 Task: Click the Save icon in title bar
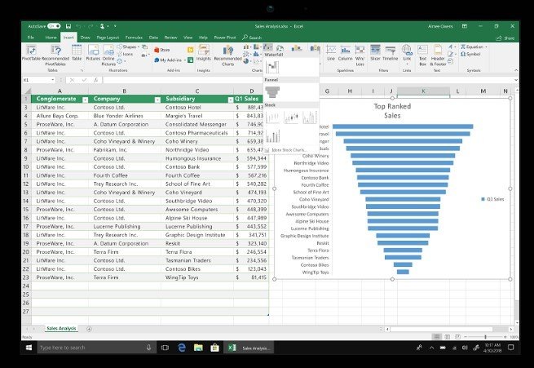[68, 26]
